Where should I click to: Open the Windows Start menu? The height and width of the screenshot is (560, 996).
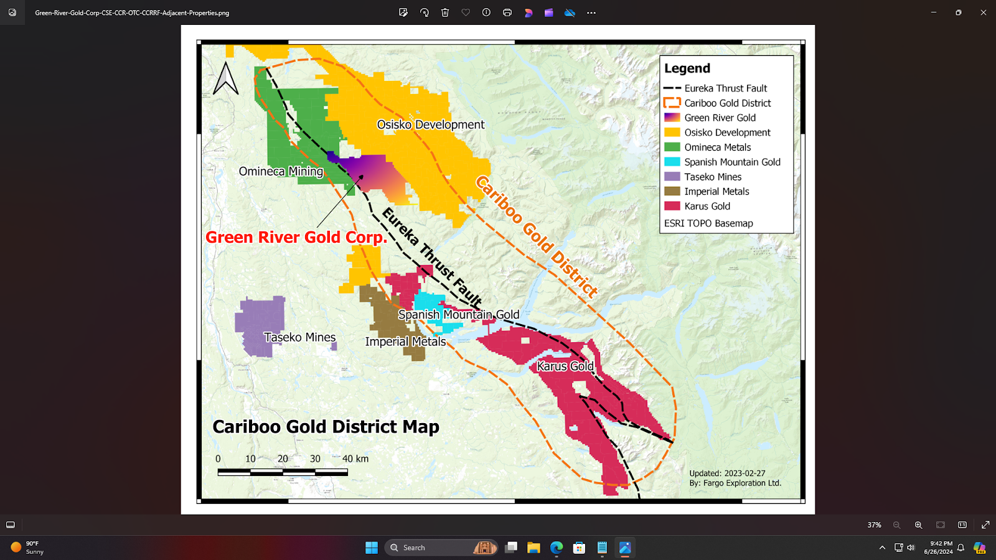[372, 548]
